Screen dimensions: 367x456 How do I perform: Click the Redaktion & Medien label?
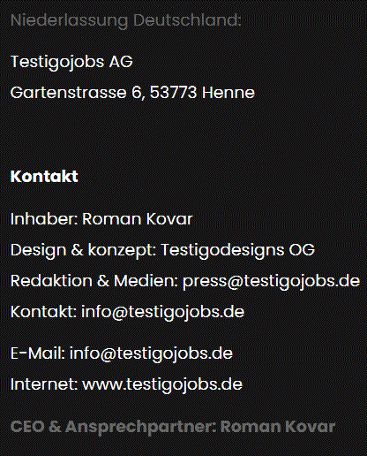(94, 281)
